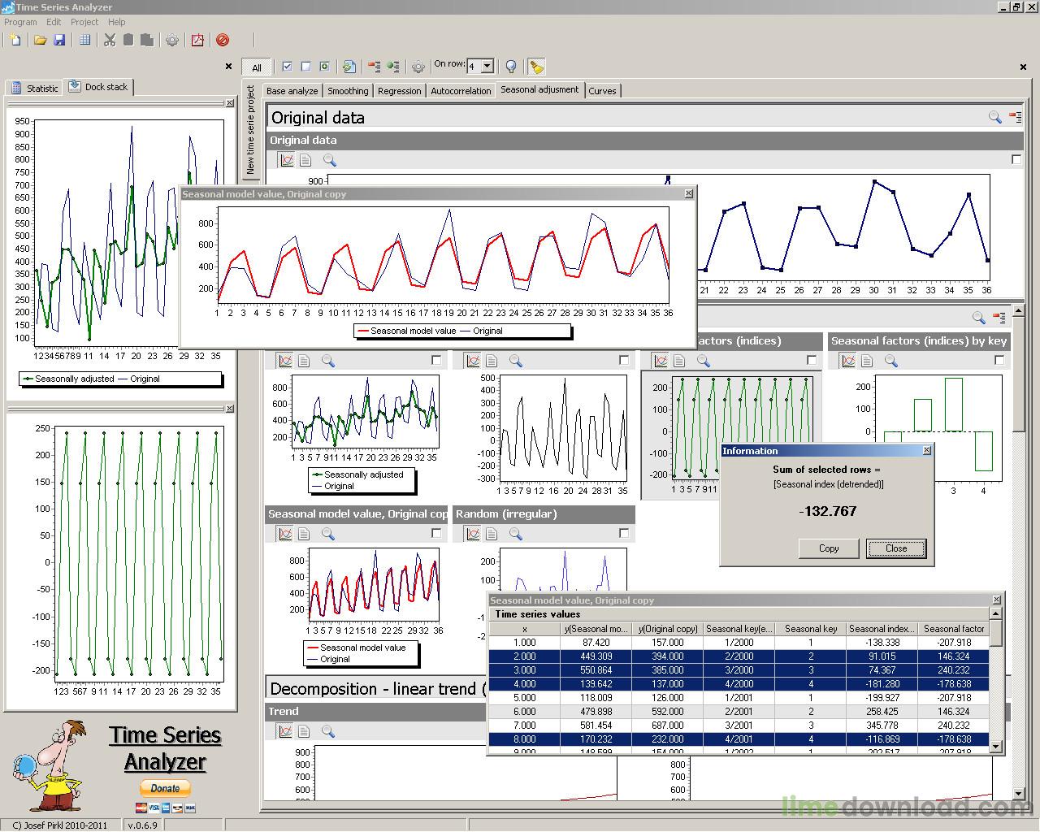This screenshot has height=832, width=1040.
Task: Click the light bulb hint icon
Action: tap(509, 67)
